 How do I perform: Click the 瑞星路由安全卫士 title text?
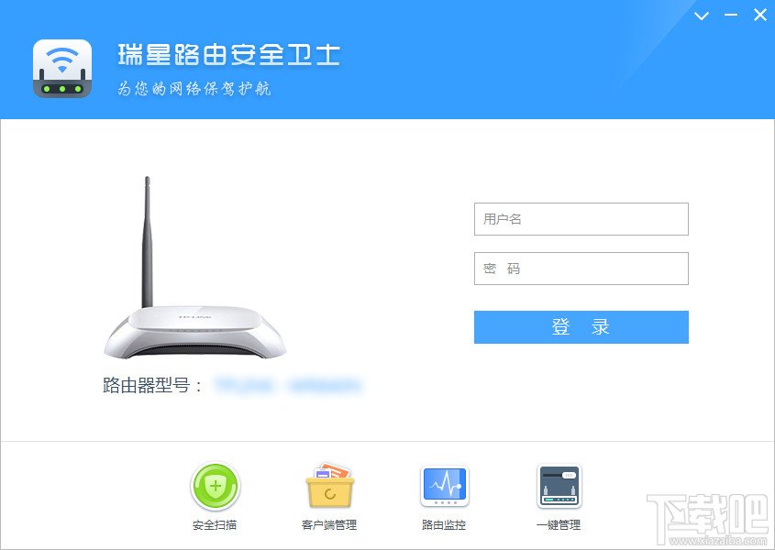coord(229,55)
